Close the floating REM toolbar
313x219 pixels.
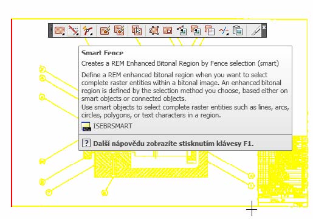[x=264, y=27]
